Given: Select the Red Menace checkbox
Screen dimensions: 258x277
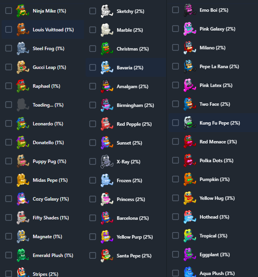Looking at the screenshot, I should point(175,142).
